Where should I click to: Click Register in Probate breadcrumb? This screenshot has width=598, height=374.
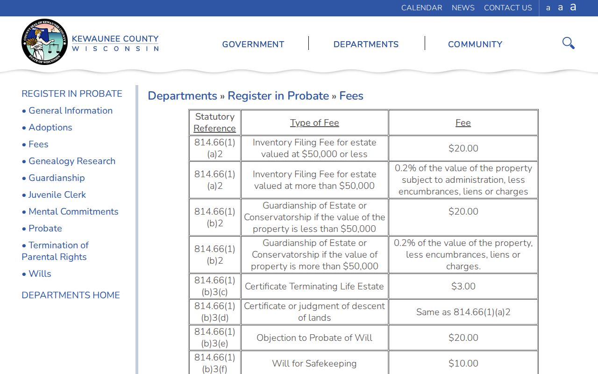click(x=278, y=96)
